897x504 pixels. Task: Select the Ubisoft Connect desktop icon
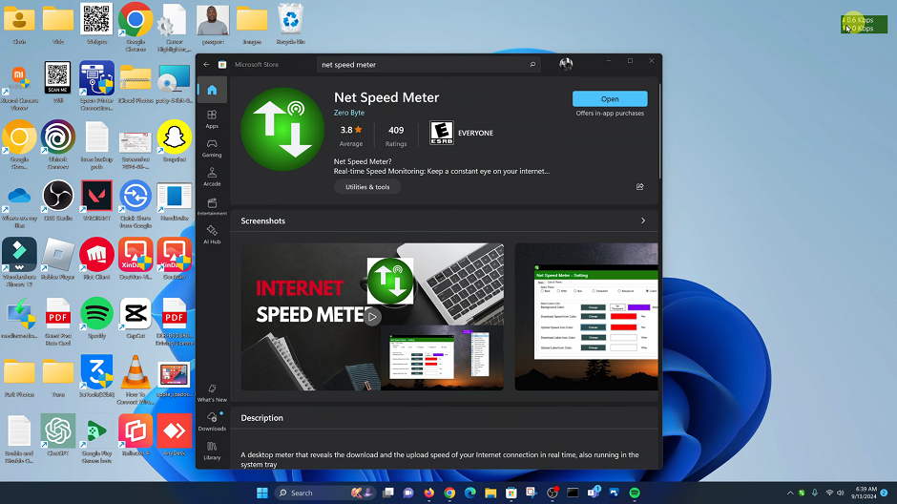58,144
